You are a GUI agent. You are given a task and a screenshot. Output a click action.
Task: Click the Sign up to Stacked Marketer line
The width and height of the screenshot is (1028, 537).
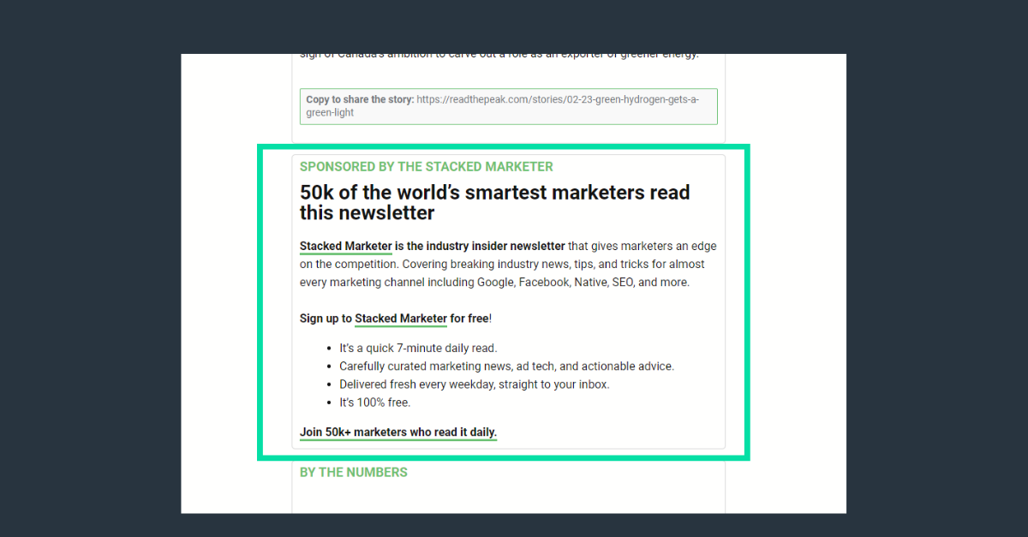pyautogui.click(x=394, y=318)
